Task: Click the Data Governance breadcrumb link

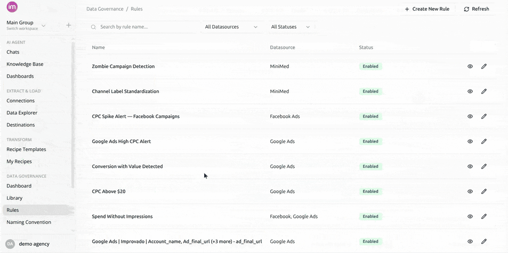Action: tap(105, 9)
